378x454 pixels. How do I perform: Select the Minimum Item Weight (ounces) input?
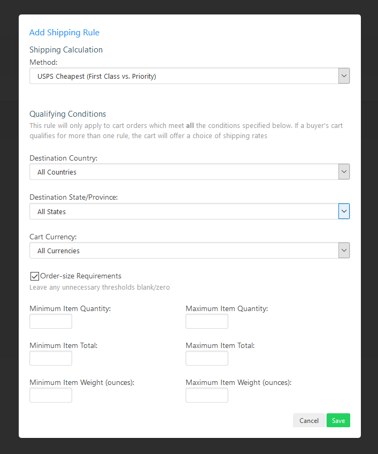[51, 395]
